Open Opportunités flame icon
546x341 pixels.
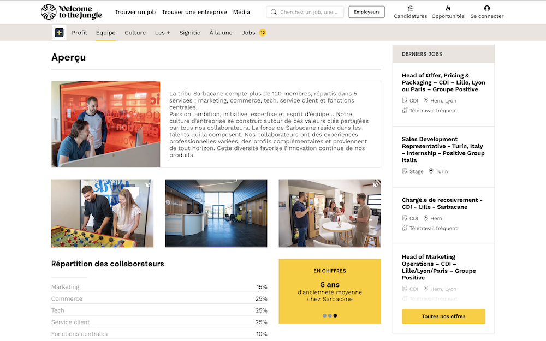click(x=448, y=9)
